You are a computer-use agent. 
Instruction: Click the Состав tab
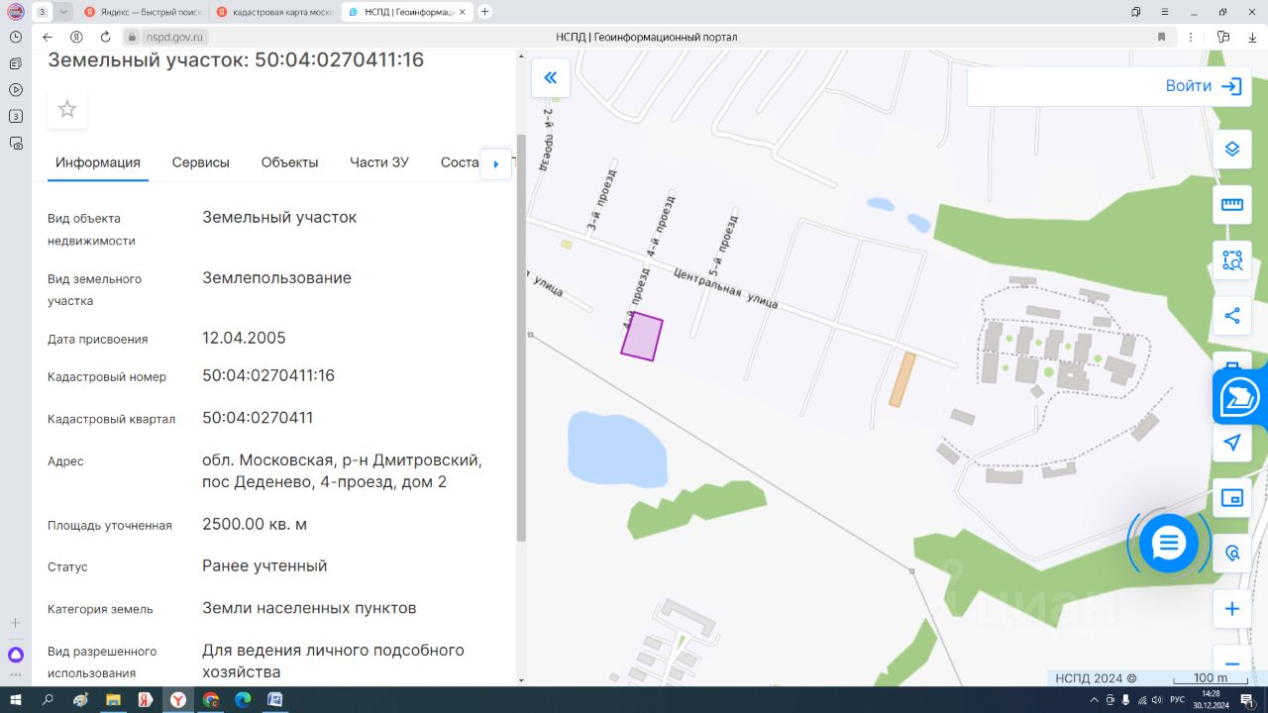[460, 162]
